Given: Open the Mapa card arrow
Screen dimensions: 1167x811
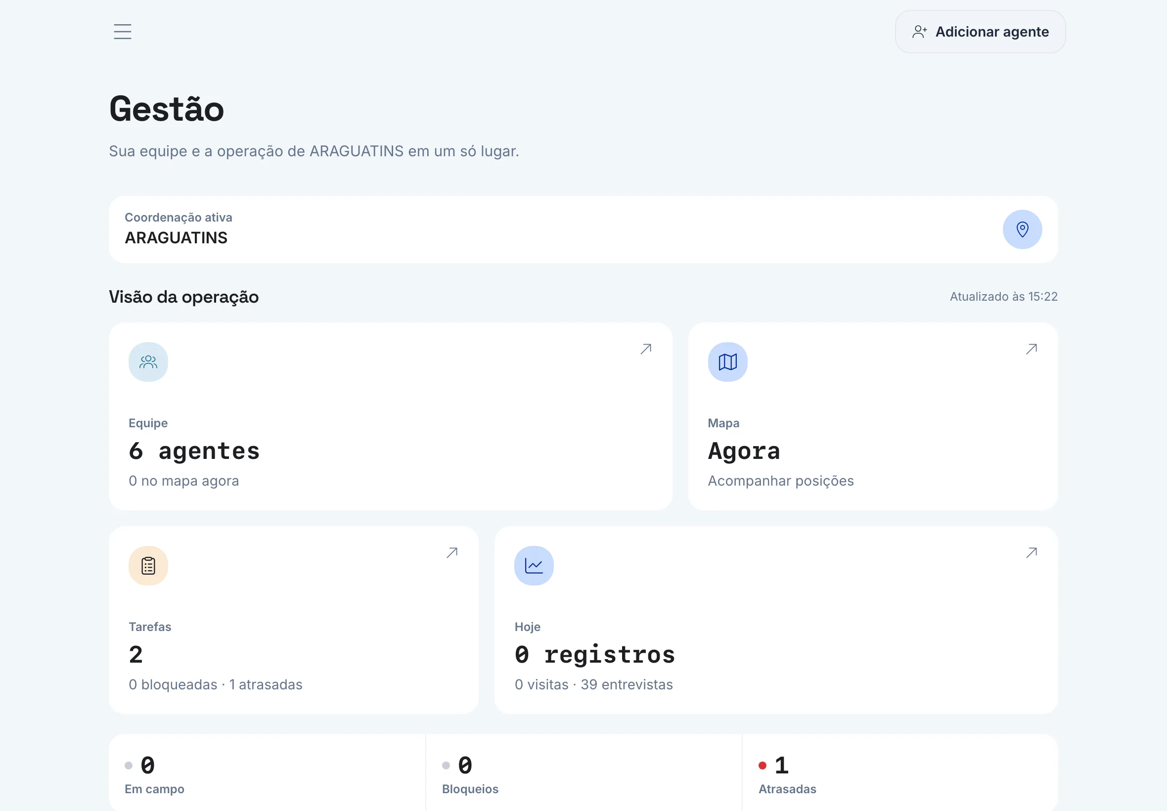Looking at the screenshot, I should pos(1032,349).
